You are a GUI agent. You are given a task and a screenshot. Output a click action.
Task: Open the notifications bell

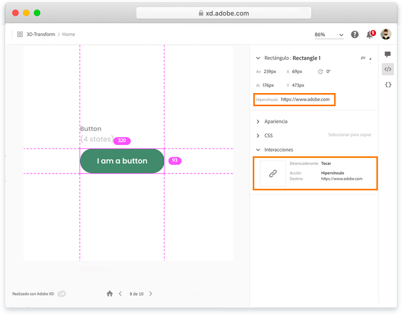[x=370, y=35]
